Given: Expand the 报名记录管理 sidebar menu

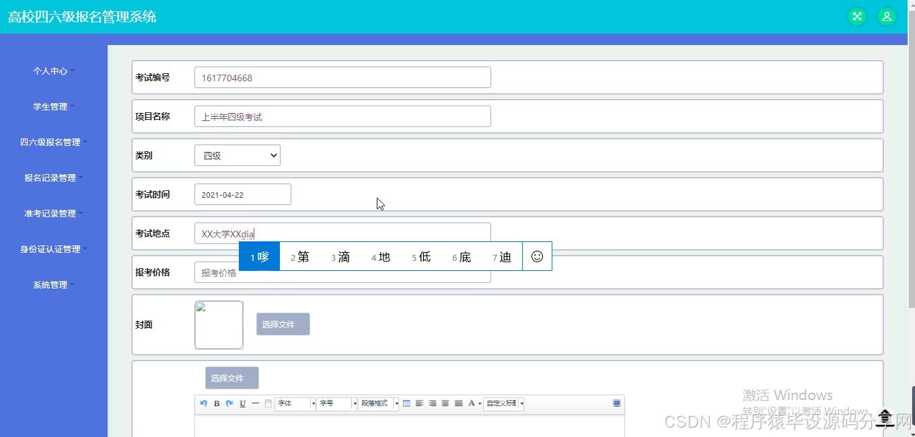Looking at the screenshot, I should click(x=54, y=177).
